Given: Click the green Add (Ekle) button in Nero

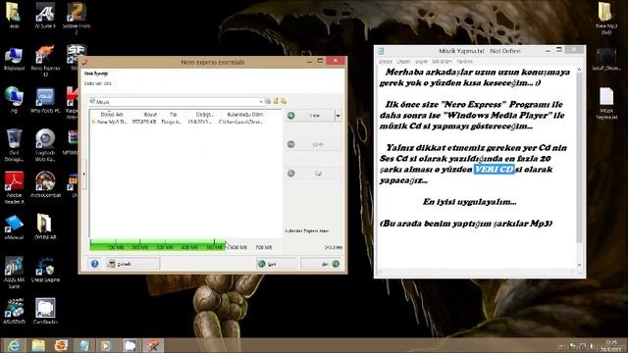Looking at the screenshot, I should 310,116.
